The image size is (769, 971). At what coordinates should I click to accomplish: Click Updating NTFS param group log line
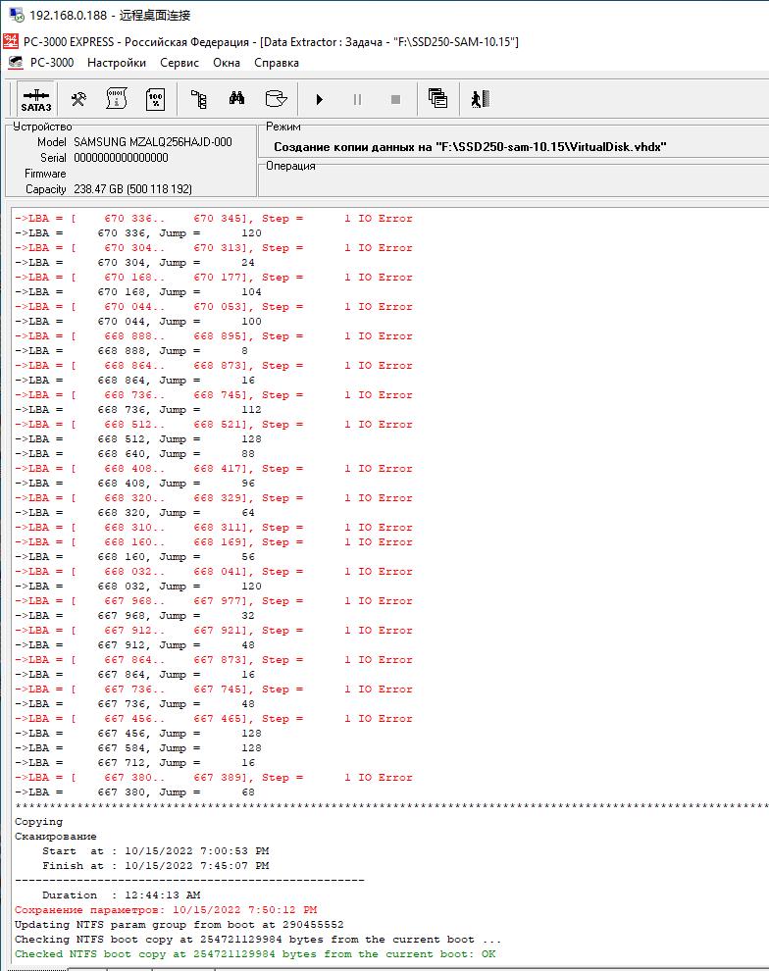[179, 925]
